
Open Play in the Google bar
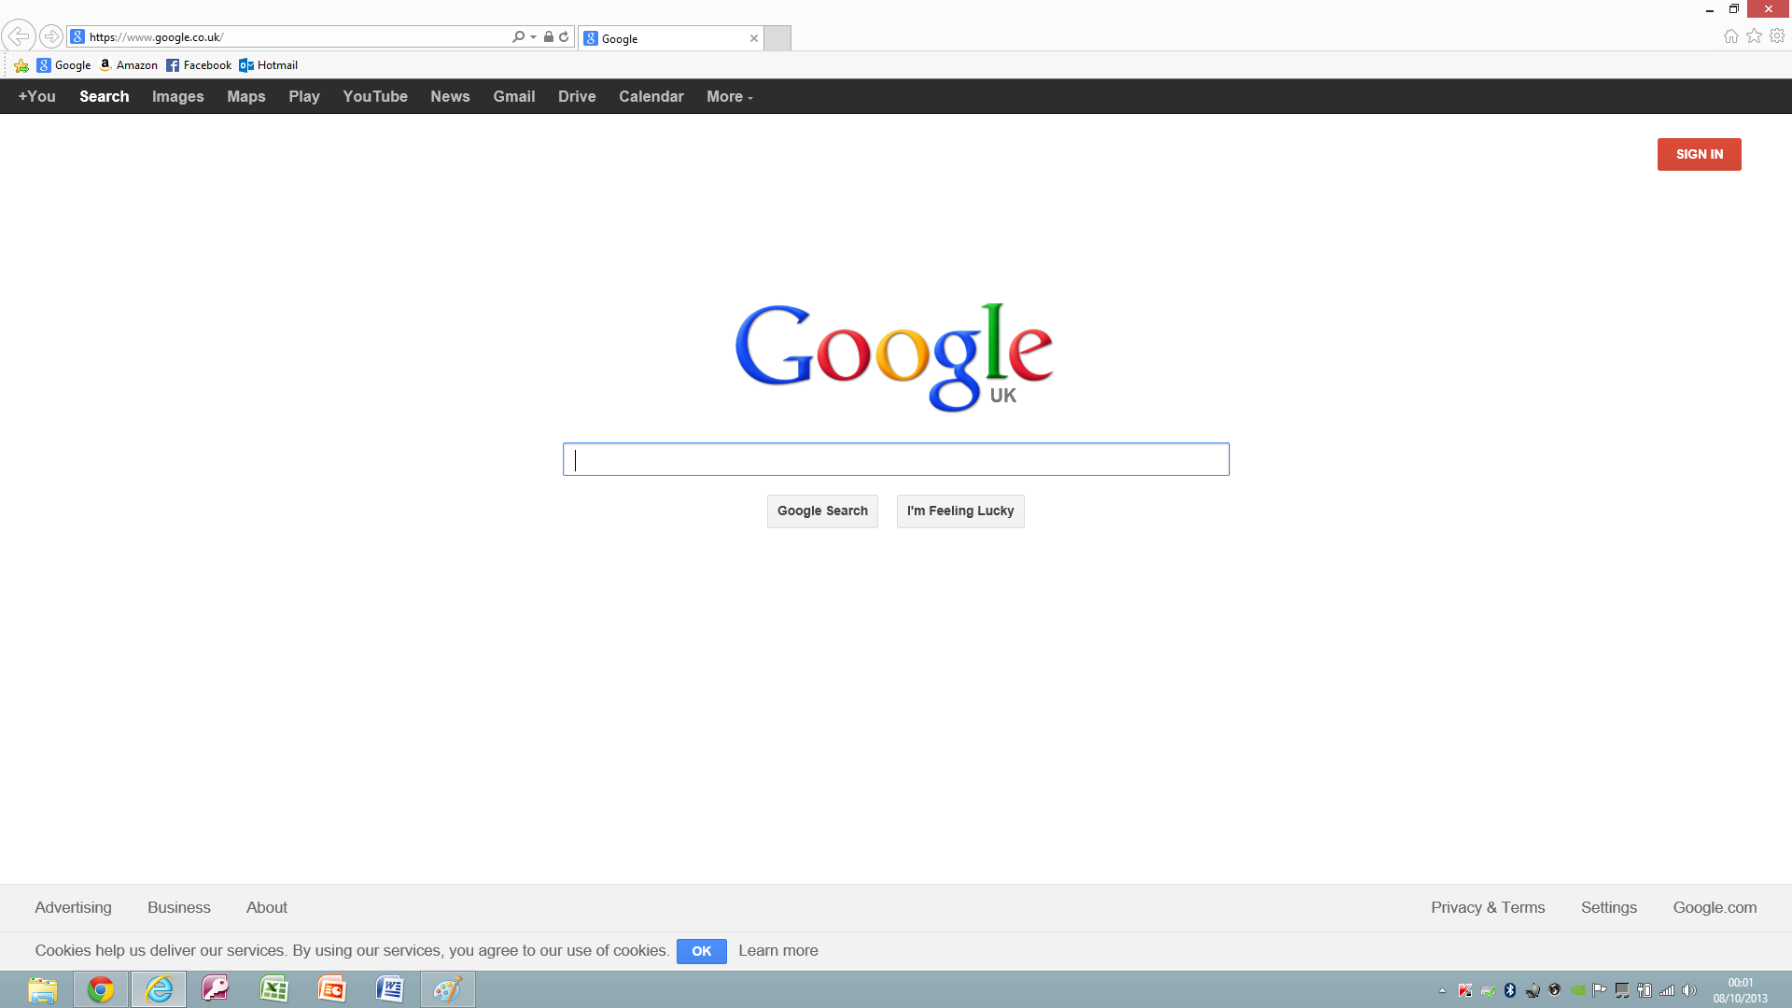(x=304, y=96)
